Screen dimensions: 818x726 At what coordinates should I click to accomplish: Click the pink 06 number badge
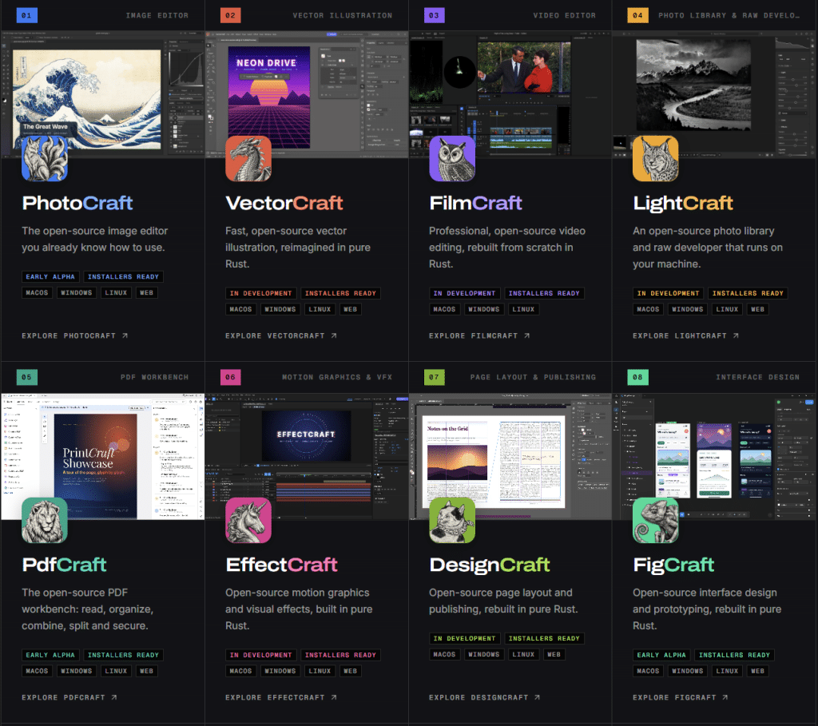pyautogui.click(x=231, y=377)
